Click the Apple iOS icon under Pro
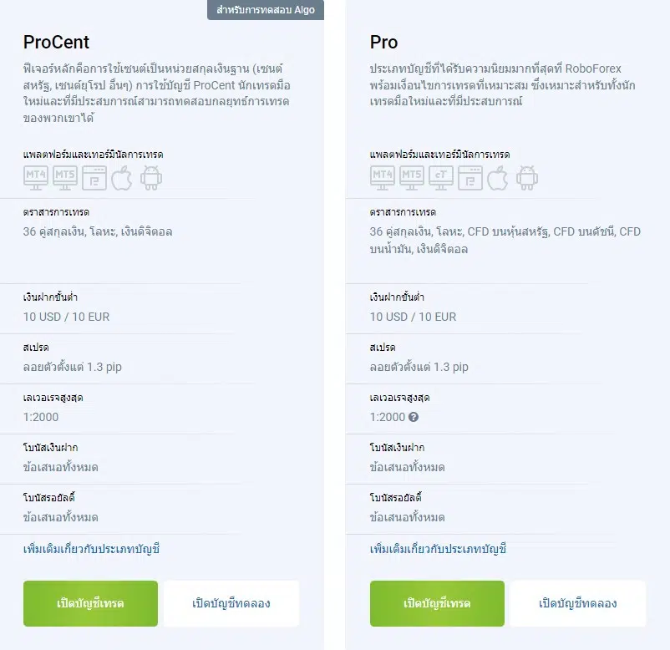Screen dimensions: 670x650 (498, 178)
